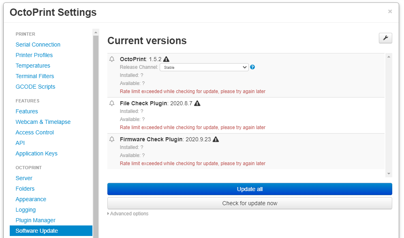Open the GCODE Scripts settings

pyautogui.click(x=35, y=87)
